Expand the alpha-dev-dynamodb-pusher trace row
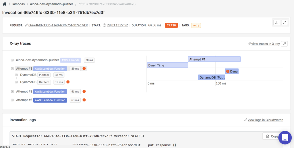 click(x=12, y=60)
